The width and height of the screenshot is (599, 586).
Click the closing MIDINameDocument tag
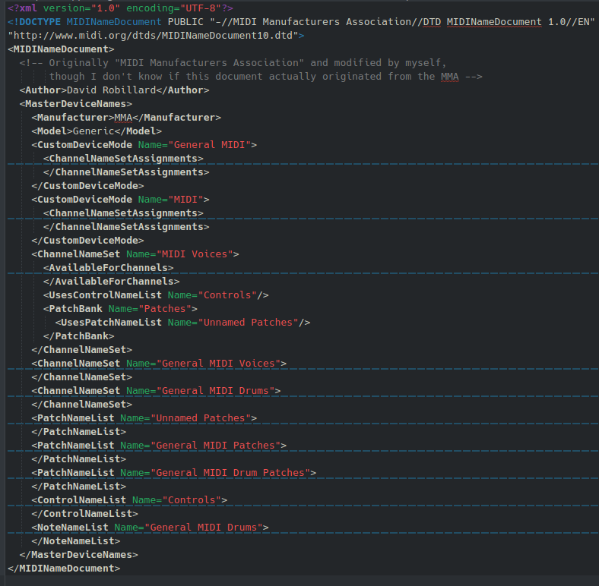pyautogui.click(x=64, y=569)
